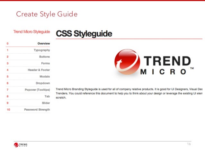Click the small Trend Micro footer logo
This screenshot has width=205, height=154.
click(x=21, y=145)
